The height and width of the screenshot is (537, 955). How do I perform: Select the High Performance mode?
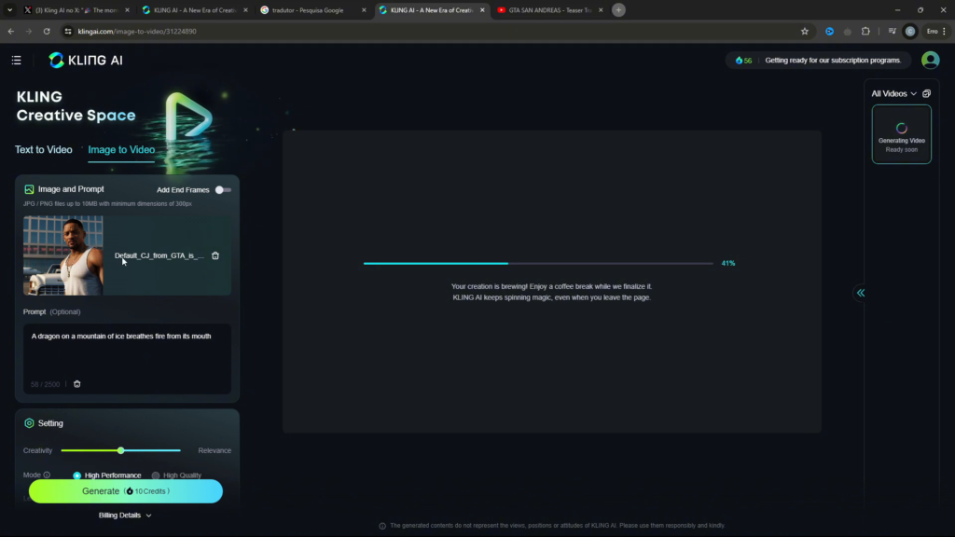tap(77, 475)
